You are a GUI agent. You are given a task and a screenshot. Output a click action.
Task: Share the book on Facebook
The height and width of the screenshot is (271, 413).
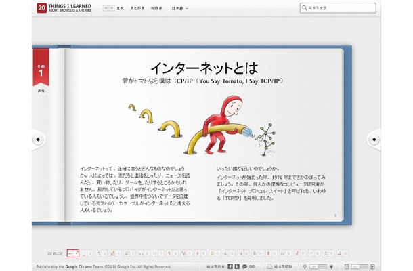pos(230,266)
